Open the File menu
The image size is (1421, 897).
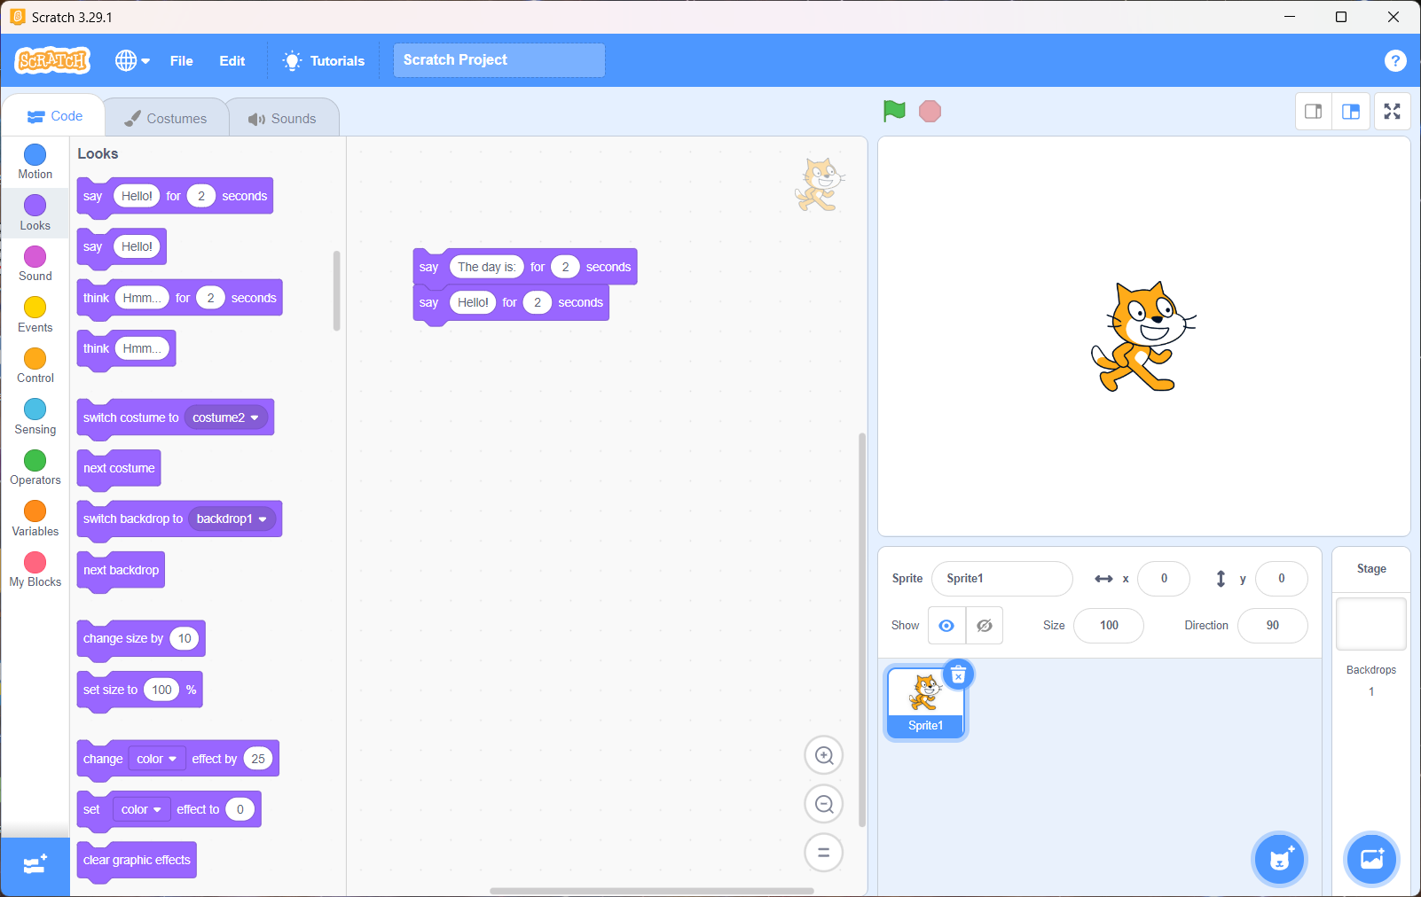tap(181, 60)
